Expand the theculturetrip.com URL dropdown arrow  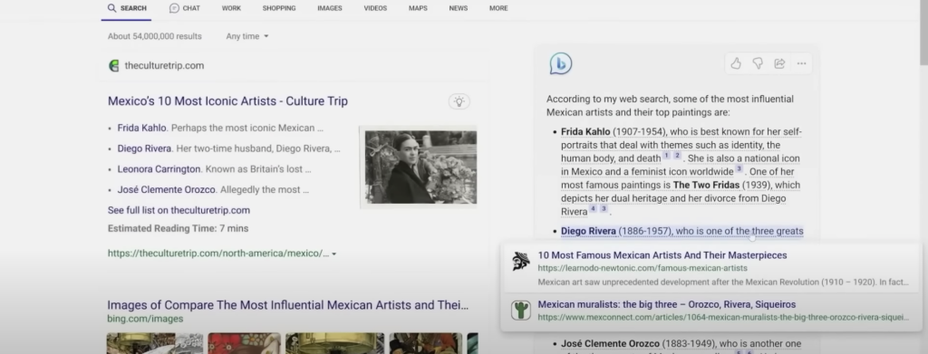[333, 254]
